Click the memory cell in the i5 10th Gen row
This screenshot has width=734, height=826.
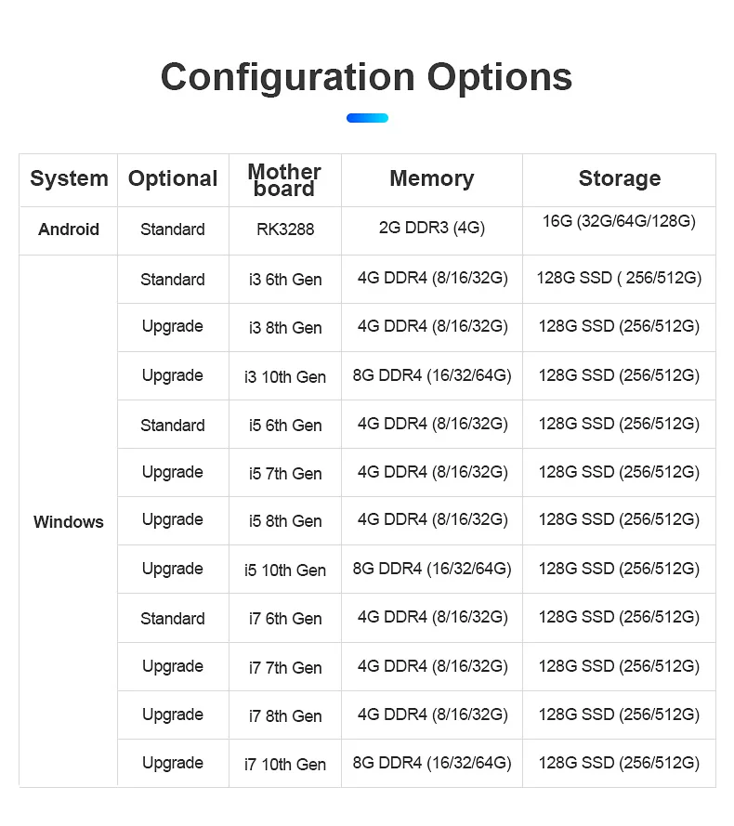(x=431, y=569)
